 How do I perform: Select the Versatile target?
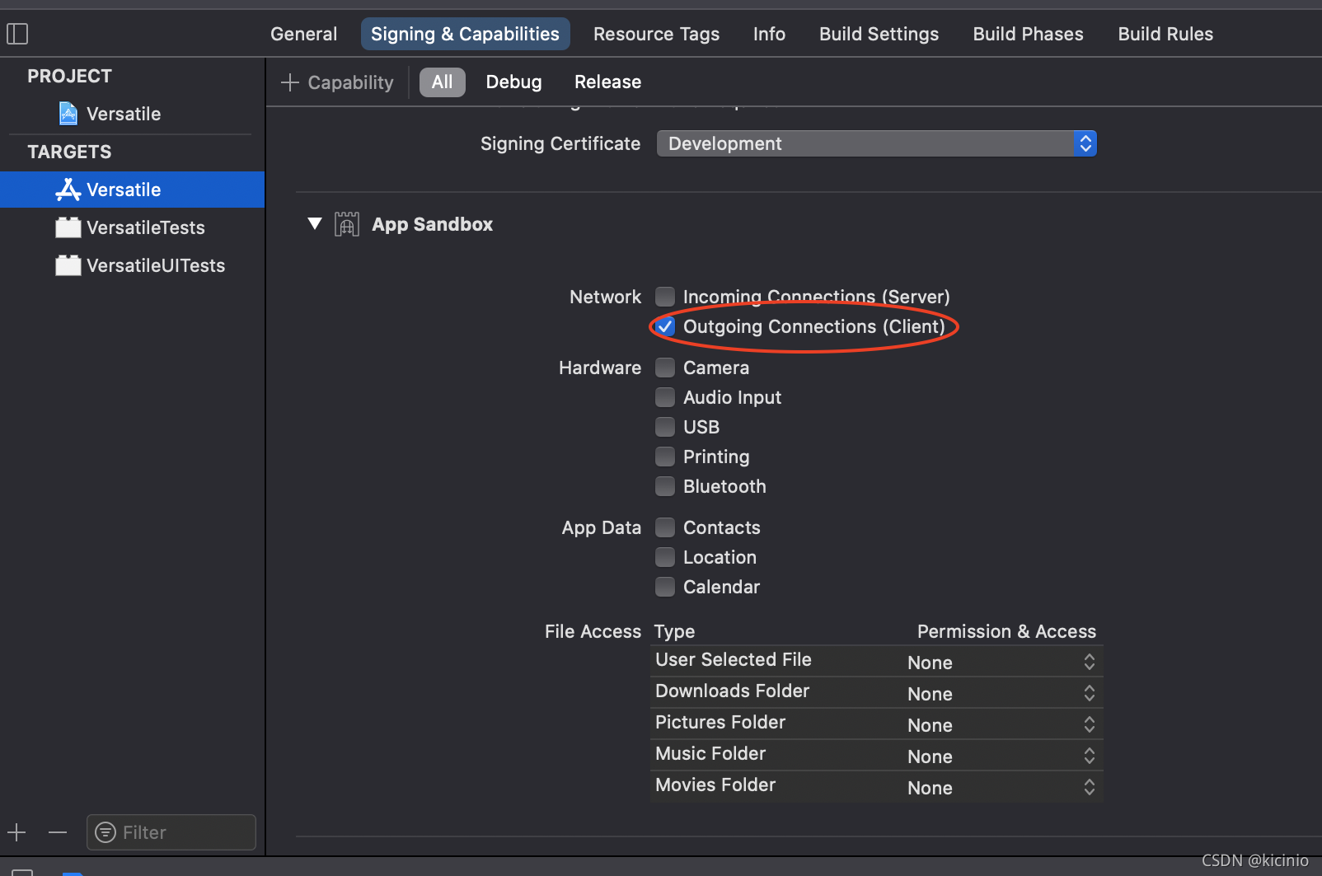[132, 190]
